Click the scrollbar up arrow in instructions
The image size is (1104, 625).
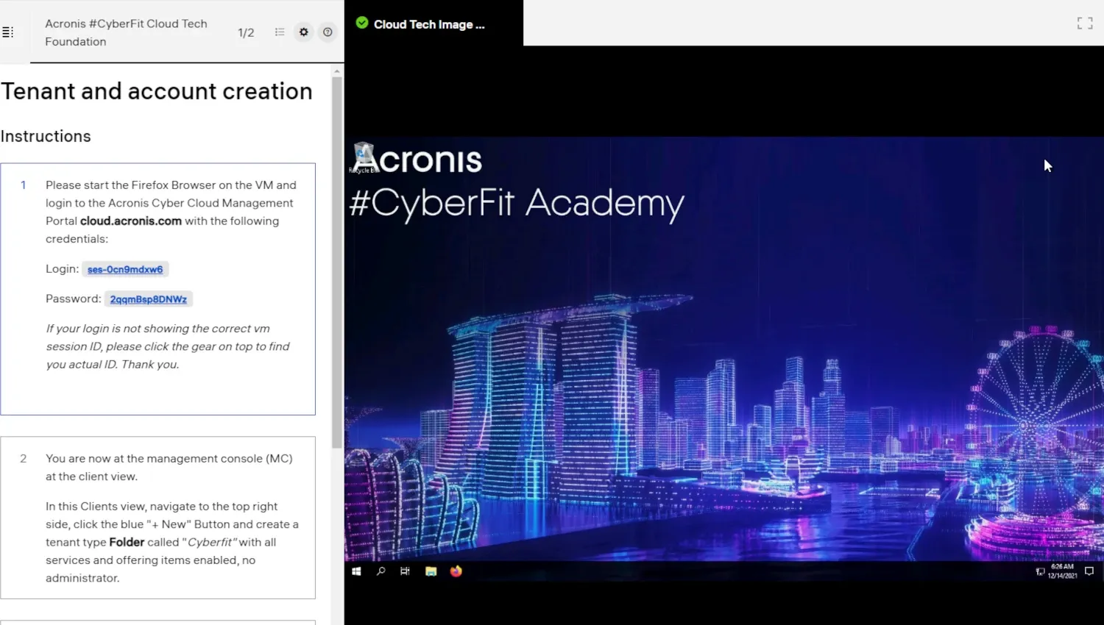[337, 71]
